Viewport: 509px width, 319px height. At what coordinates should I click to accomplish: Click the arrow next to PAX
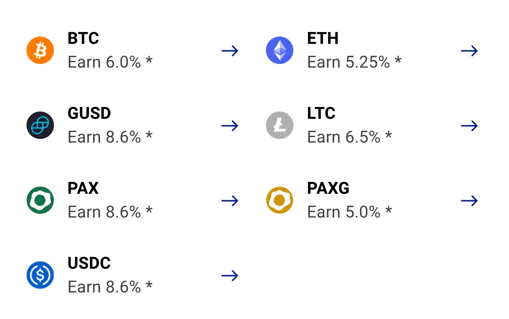(229, 200)
